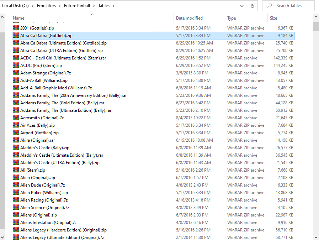Viewport: 319px width, 240px height.
Task: Click icon of Abra Ca Dabra (Ultimate Edition) file
Action: pyautogui.click(x=16, y=43)
